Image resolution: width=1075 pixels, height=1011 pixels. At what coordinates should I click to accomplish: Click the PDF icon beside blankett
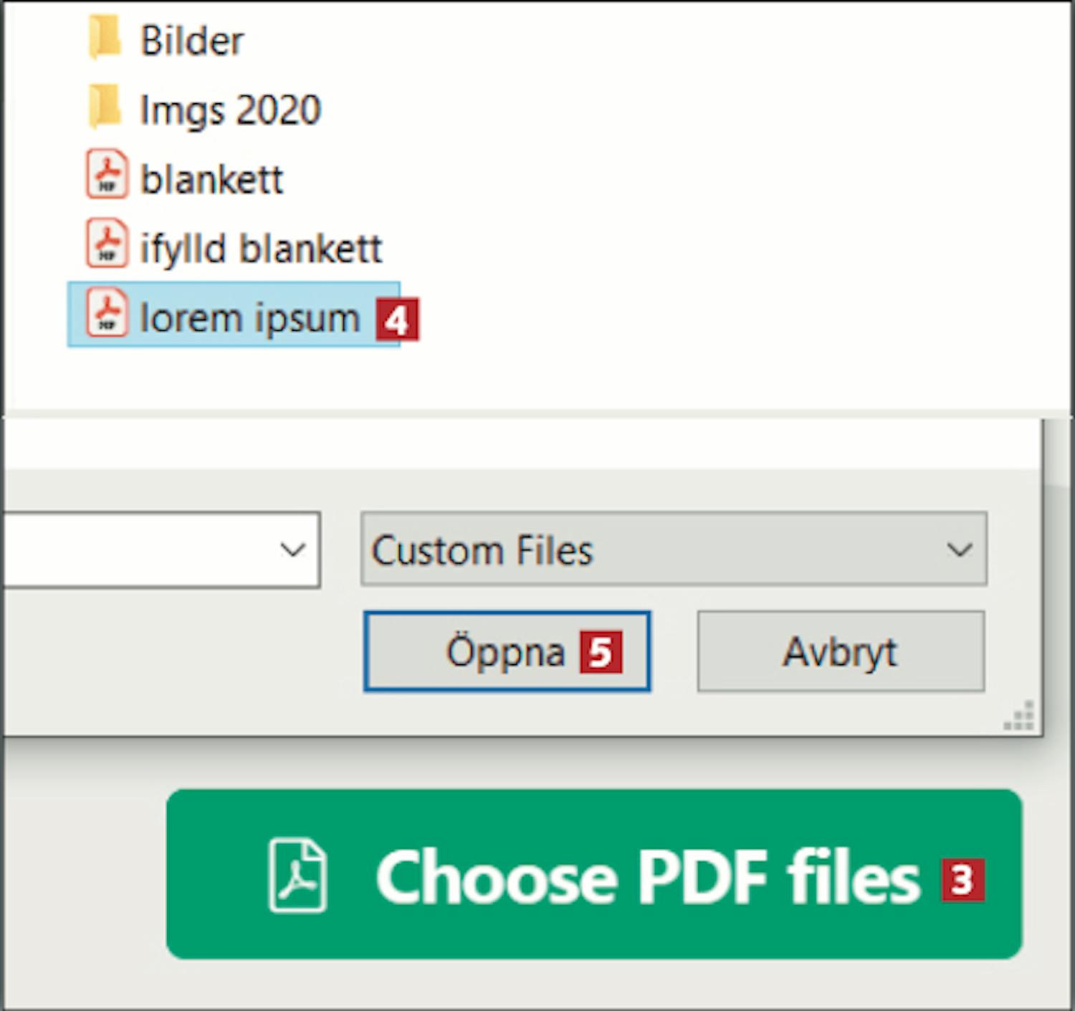click(x=107, y=175)
